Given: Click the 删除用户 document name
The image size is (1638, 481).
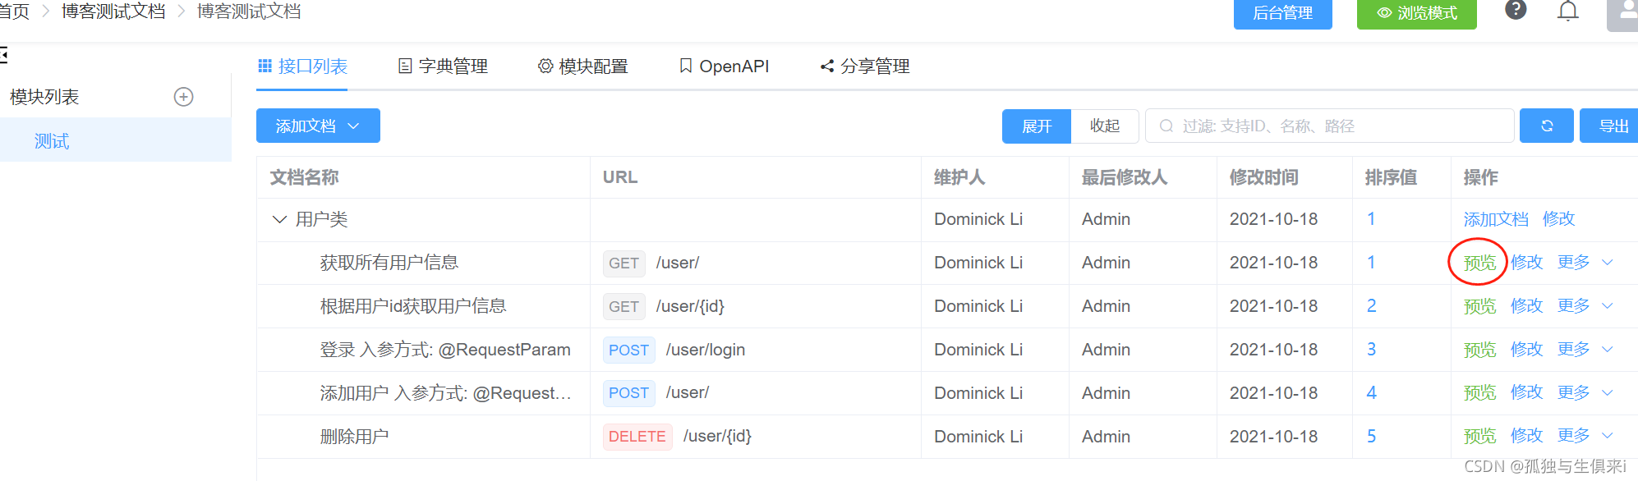Looking at the screenshot, I should click(354, 437).
